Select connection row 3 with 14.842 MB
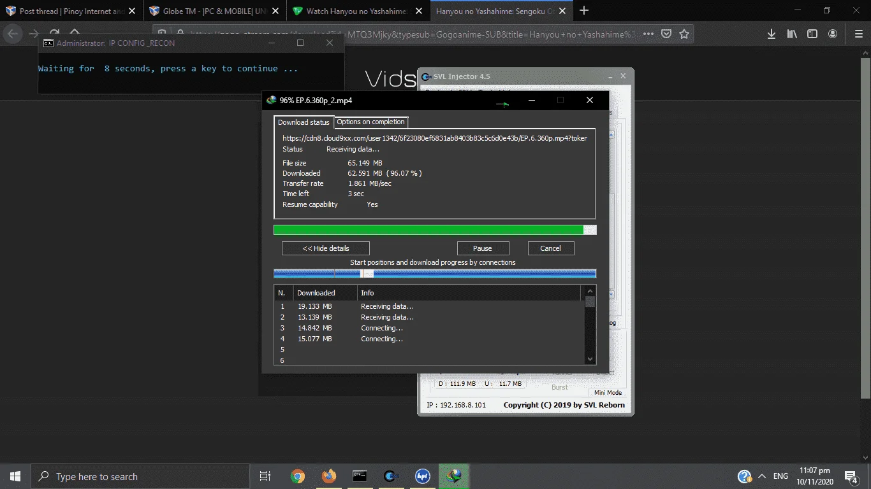This screenshot has width=871, height=489. tap(429, 328)
